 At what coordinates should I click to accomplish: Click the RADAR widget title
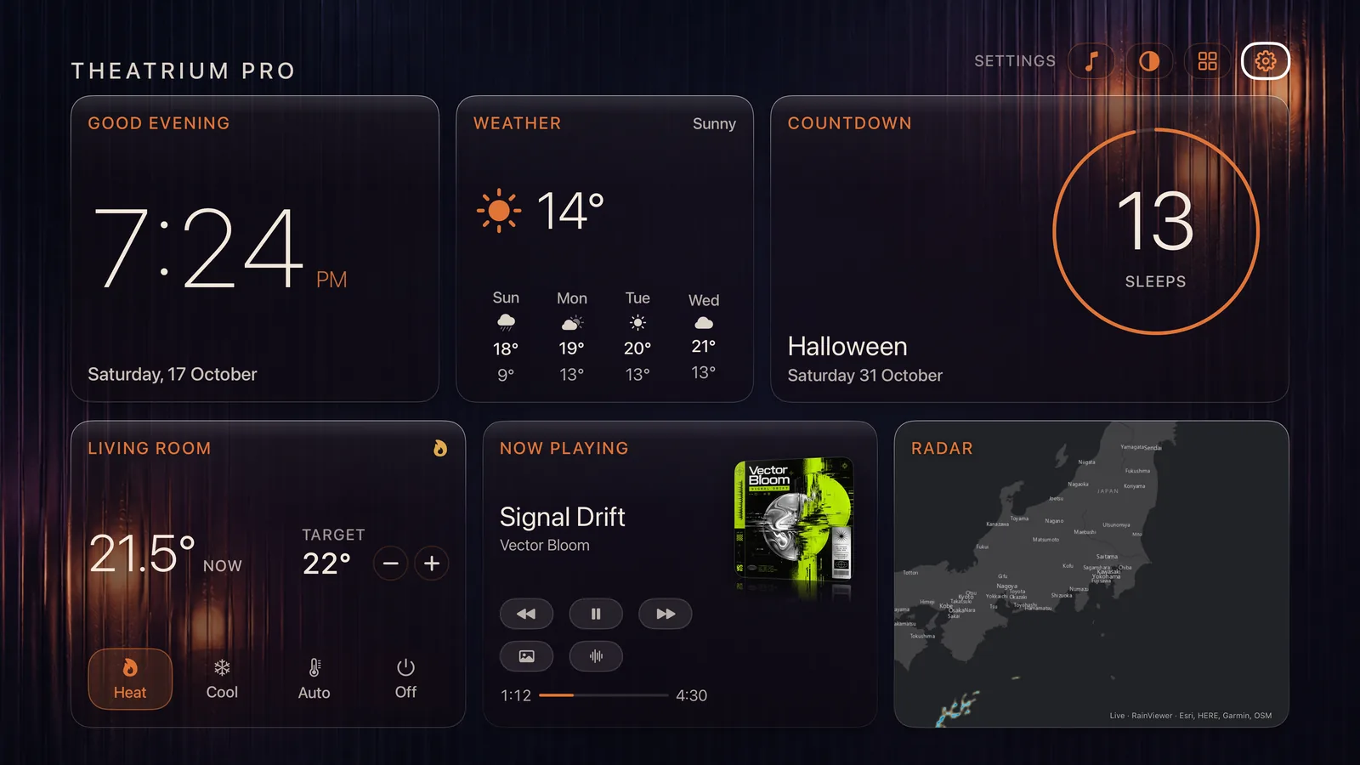pyautogui.click(x=942, y=448)
